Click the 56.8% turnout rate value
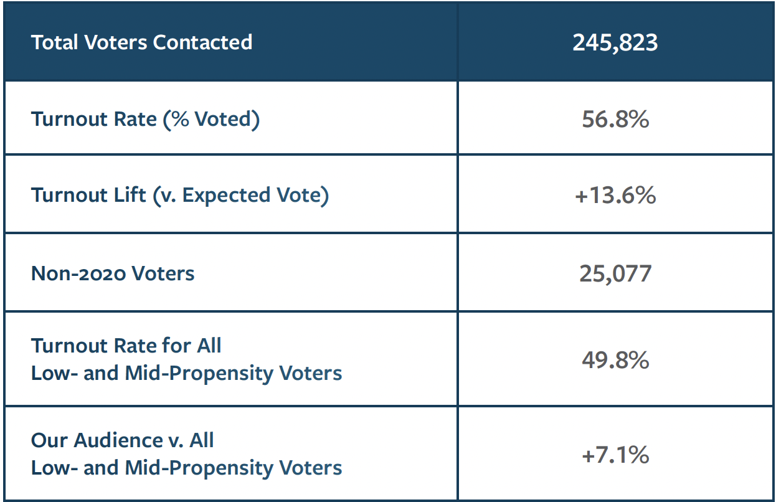The image size is (776, 502). (615, 118)
